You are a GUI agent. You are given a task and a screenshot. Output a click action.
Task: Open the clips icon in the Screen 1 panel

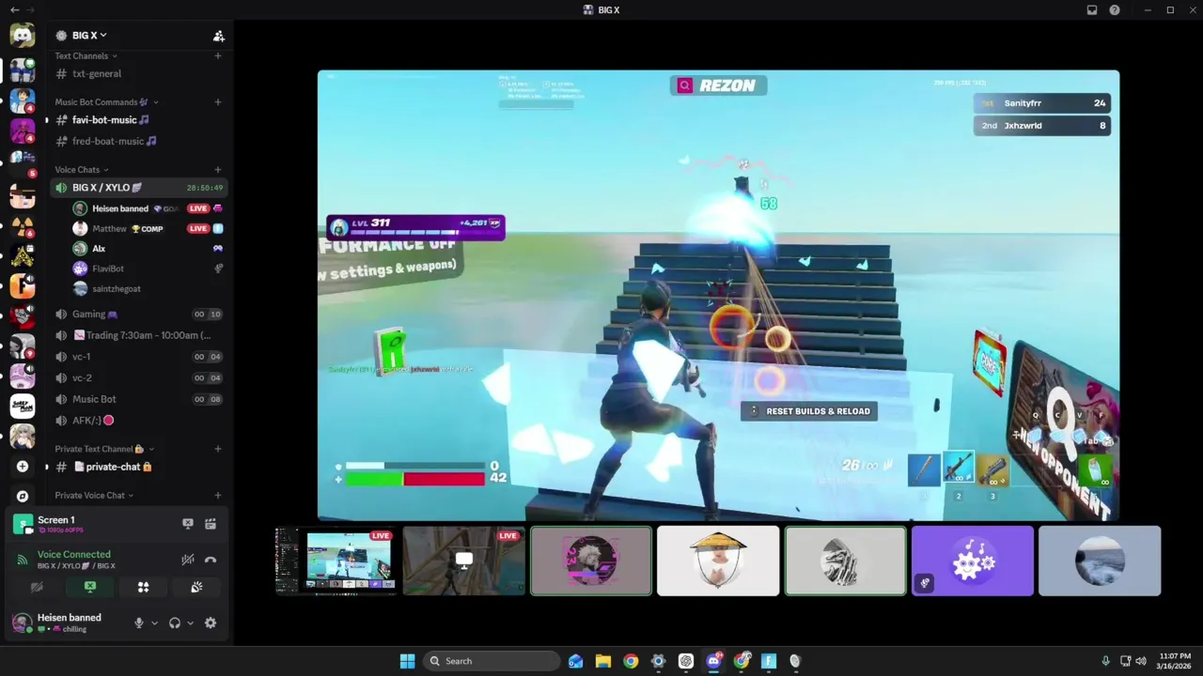pos(211,524)
